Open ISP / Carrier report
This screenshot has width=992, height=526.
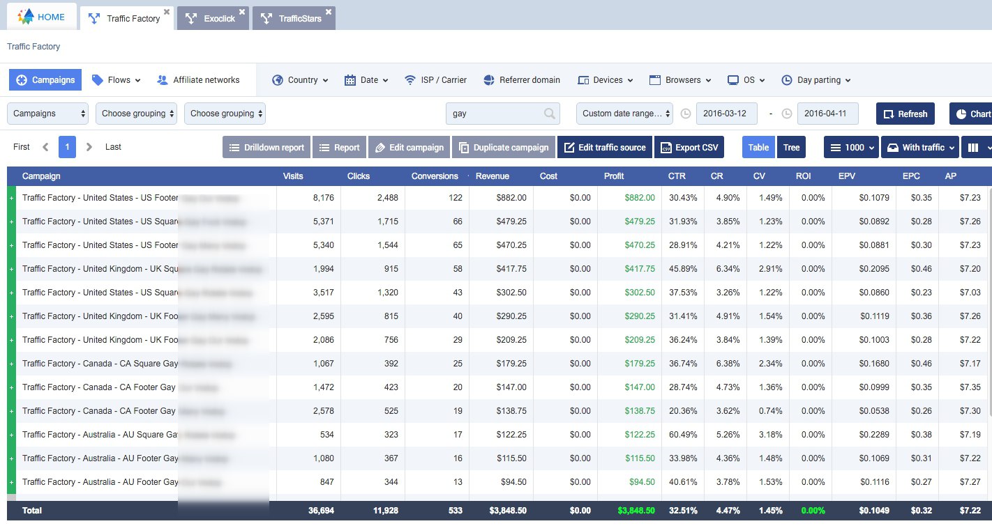click(x=435, y=80)
